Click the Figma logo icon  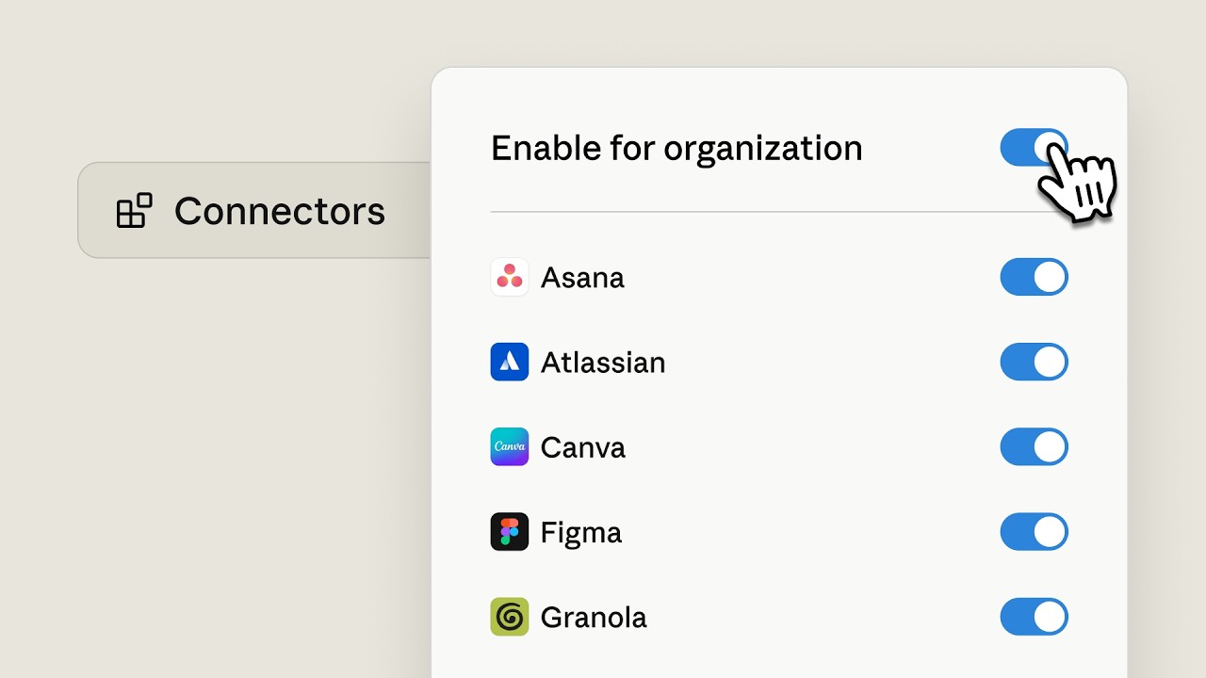[510, 532]
